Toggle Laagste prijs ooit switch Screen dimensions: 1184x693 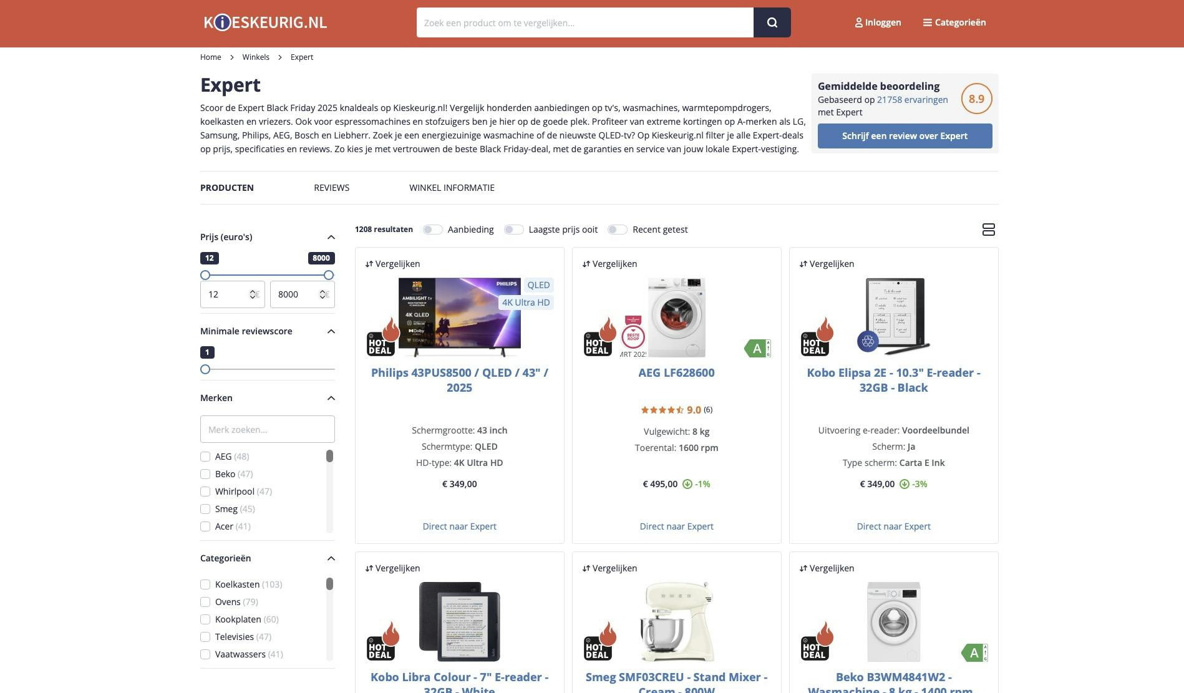tap(513, 230)
